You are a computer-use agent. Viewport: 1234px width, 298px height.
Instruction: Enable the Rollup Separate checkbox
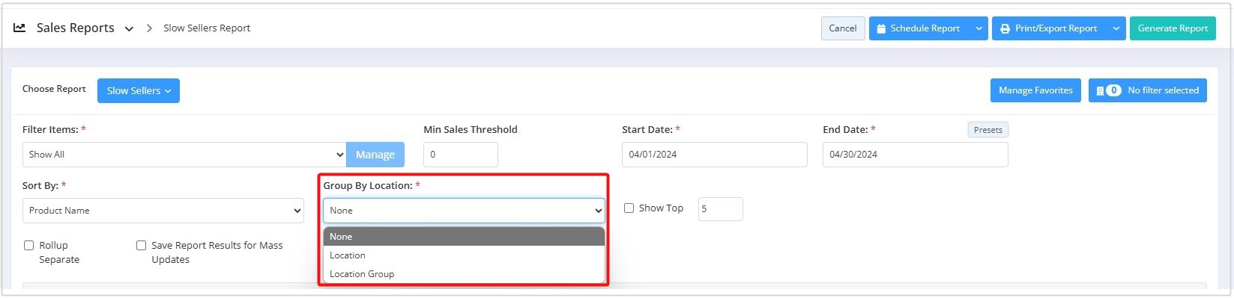point(29,245)
